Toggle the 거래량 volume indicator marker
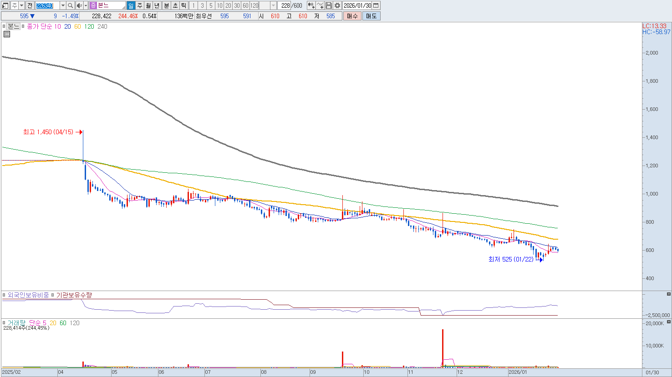The height and width of the screenshot is (377, 672). 5,323
